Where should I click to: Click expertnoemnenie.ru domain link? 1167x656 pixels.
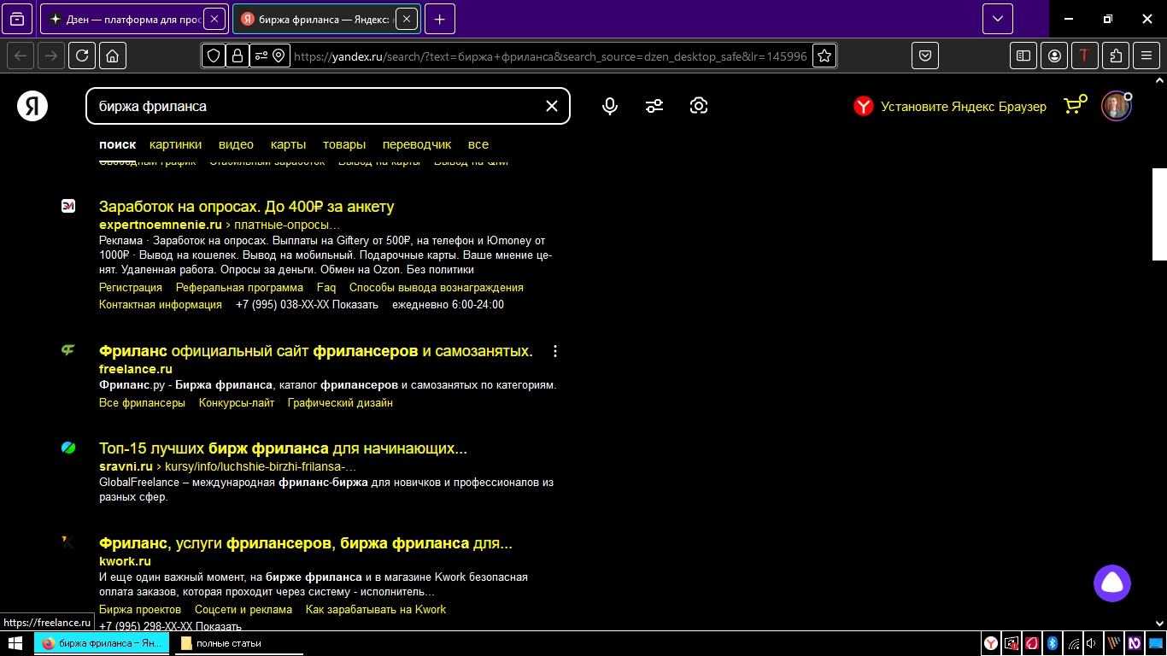tap(161, 225)
